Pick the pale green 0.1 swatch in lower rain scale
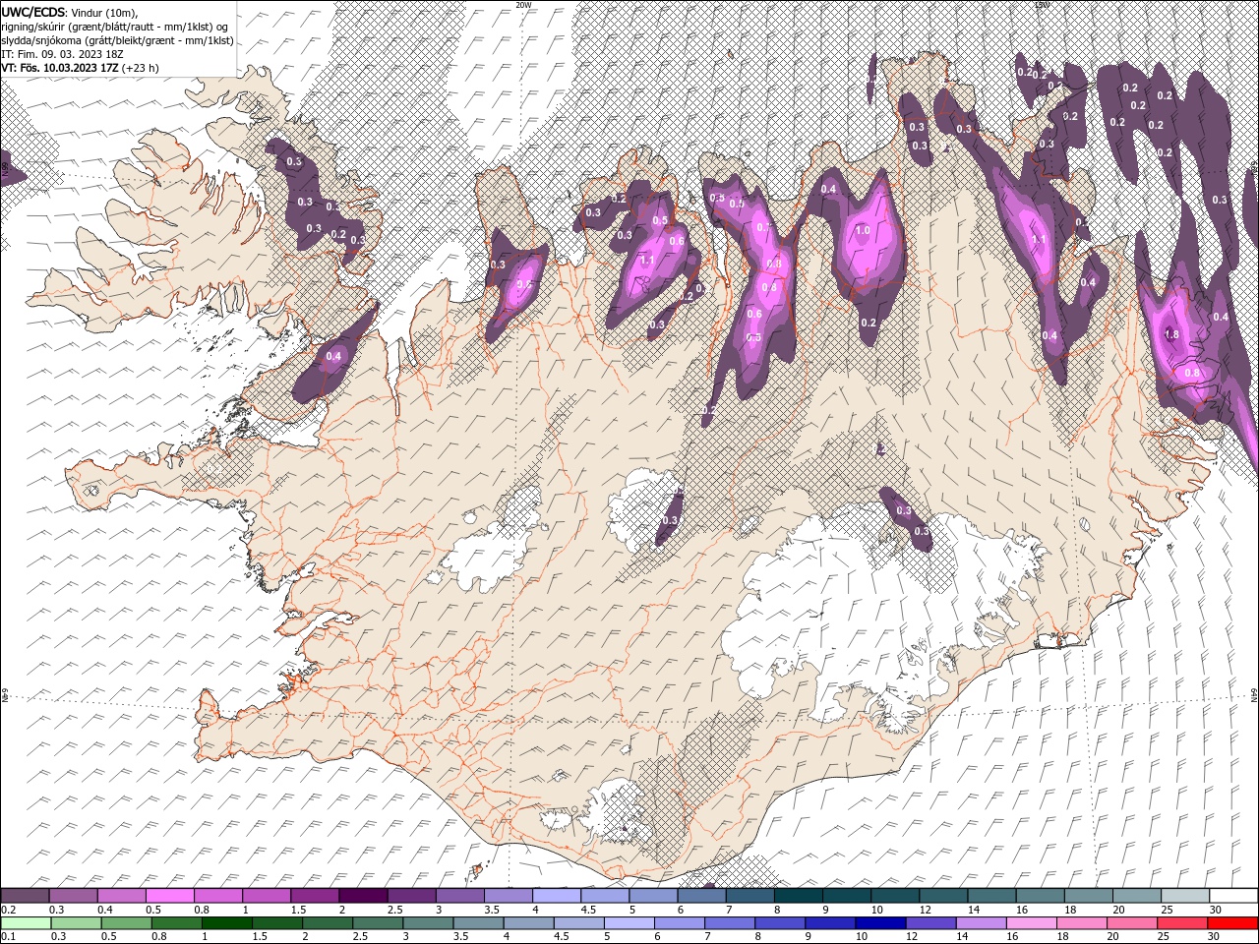1259x944 pixels. (x=26, y=923)
